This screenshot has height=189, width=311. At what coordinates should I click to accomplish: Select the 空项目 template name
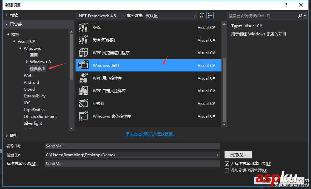point(99,103)
